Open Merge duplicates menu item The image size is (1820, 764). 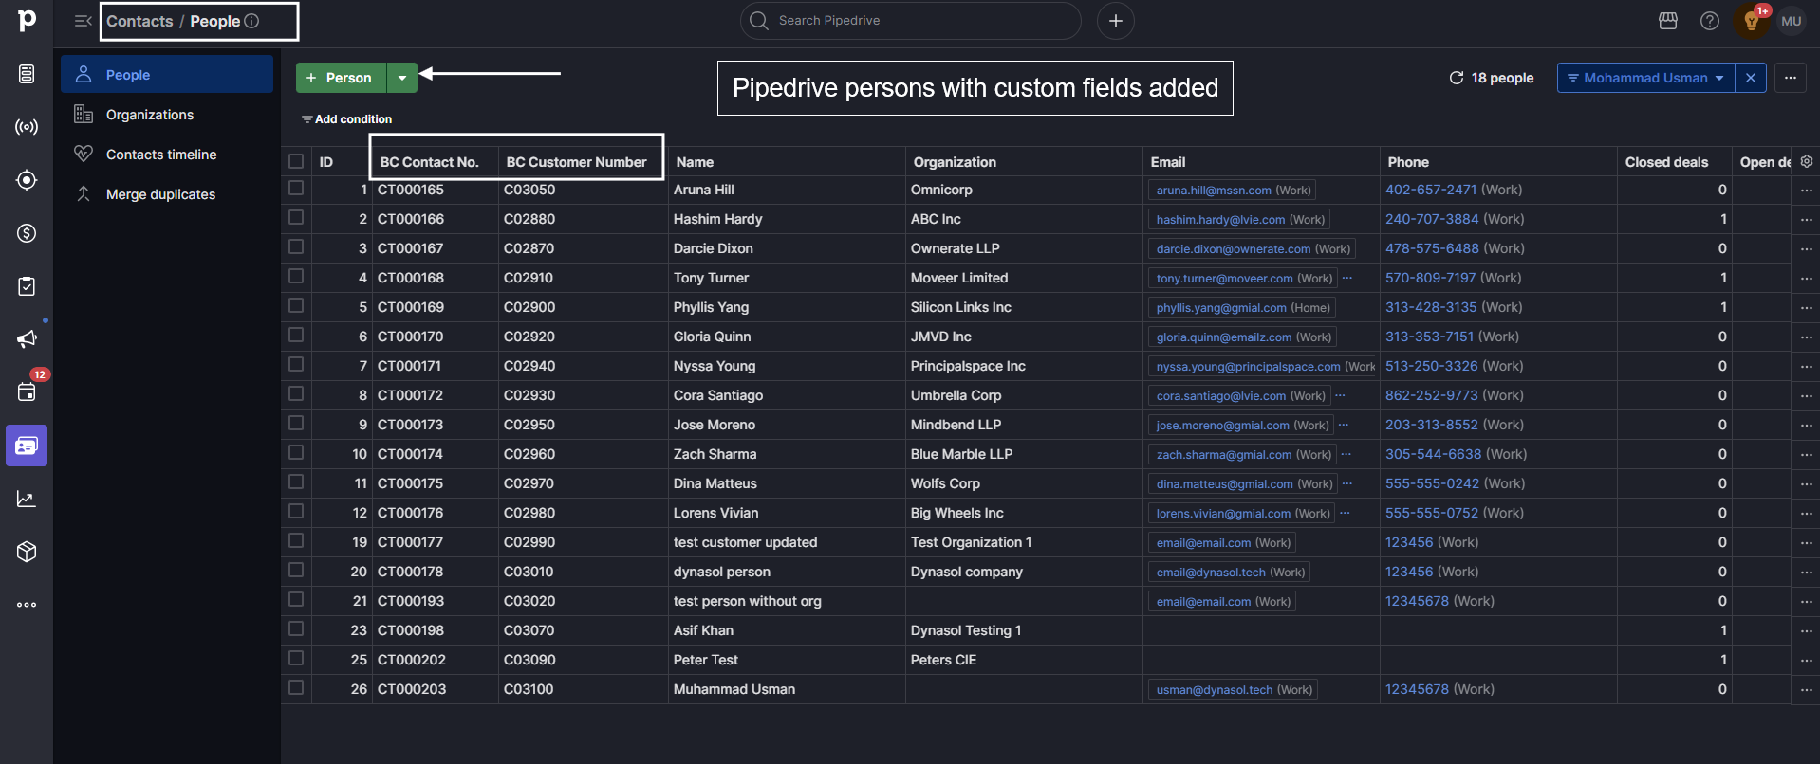click(x=167, y=194)
